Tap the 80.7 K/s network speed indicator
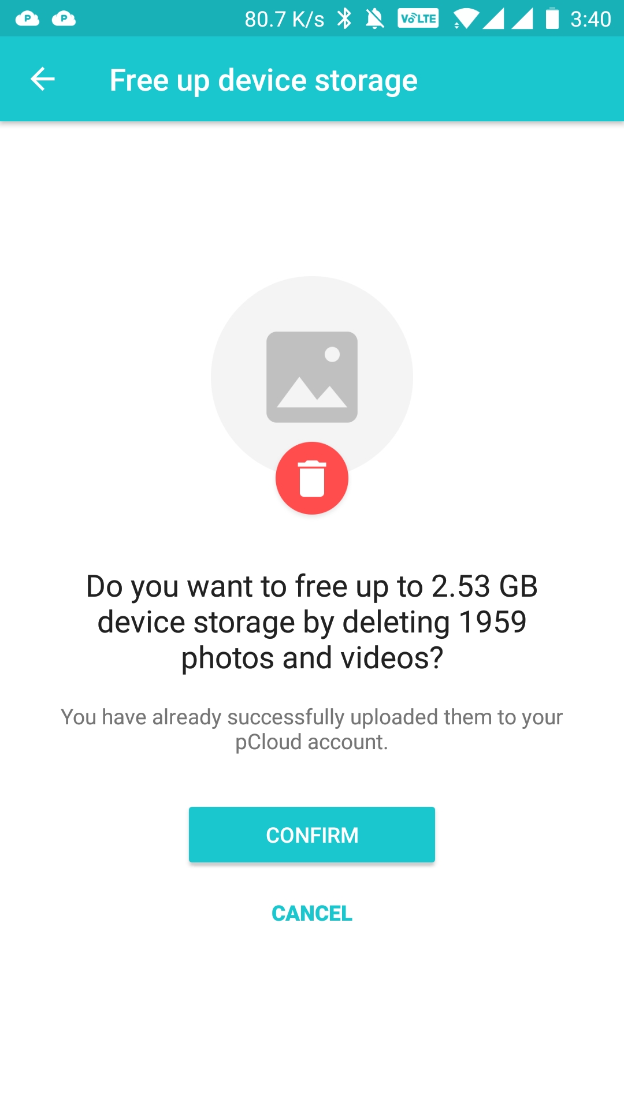The height and width of the screenshot is (1109, 624). (284, 19)
